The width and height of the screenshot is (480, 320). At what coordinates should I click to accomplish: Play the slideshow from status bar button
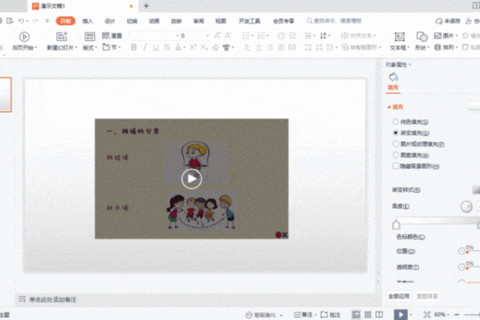401,314
